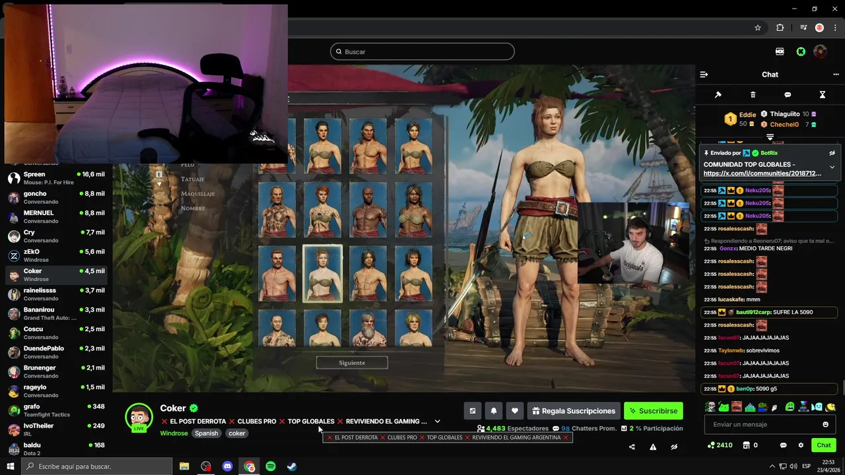Screen dimensions: 845x475
Task: Open grafo's Teamfight Tactics channel
Action: [x=56, y=410]
